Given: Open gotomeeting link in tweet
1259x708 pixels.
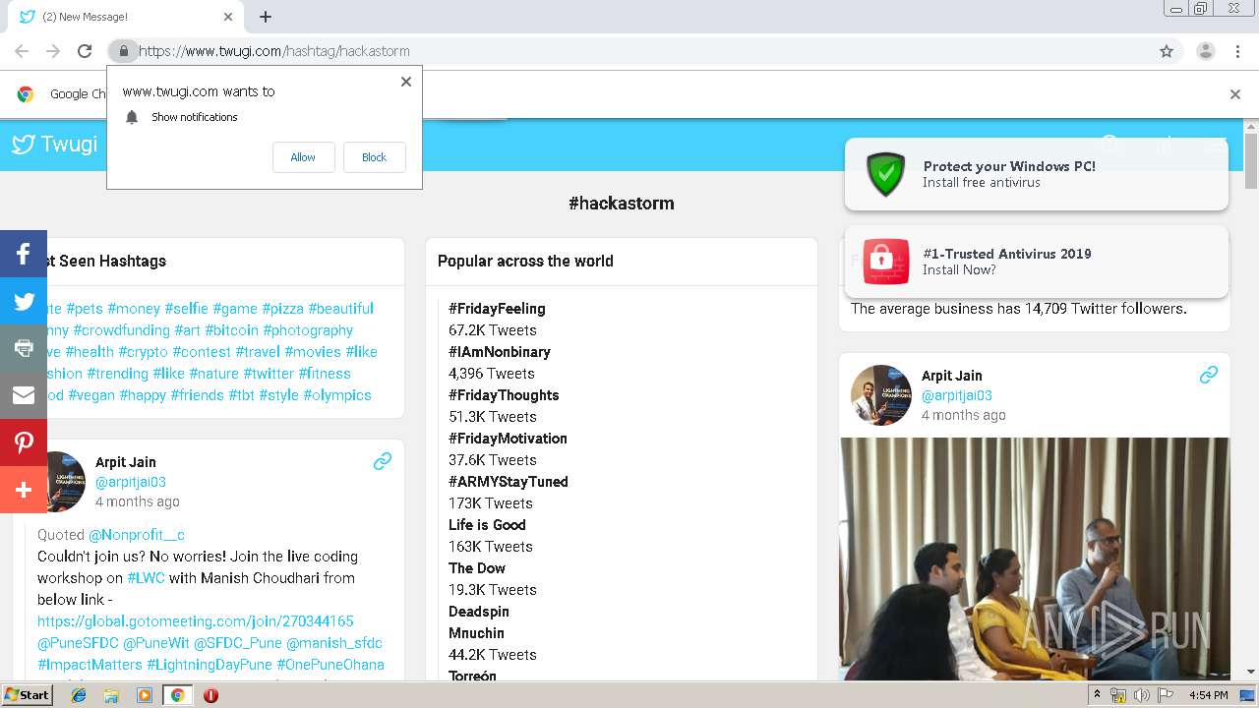Looking at the screenshot, I should [196, 621].
